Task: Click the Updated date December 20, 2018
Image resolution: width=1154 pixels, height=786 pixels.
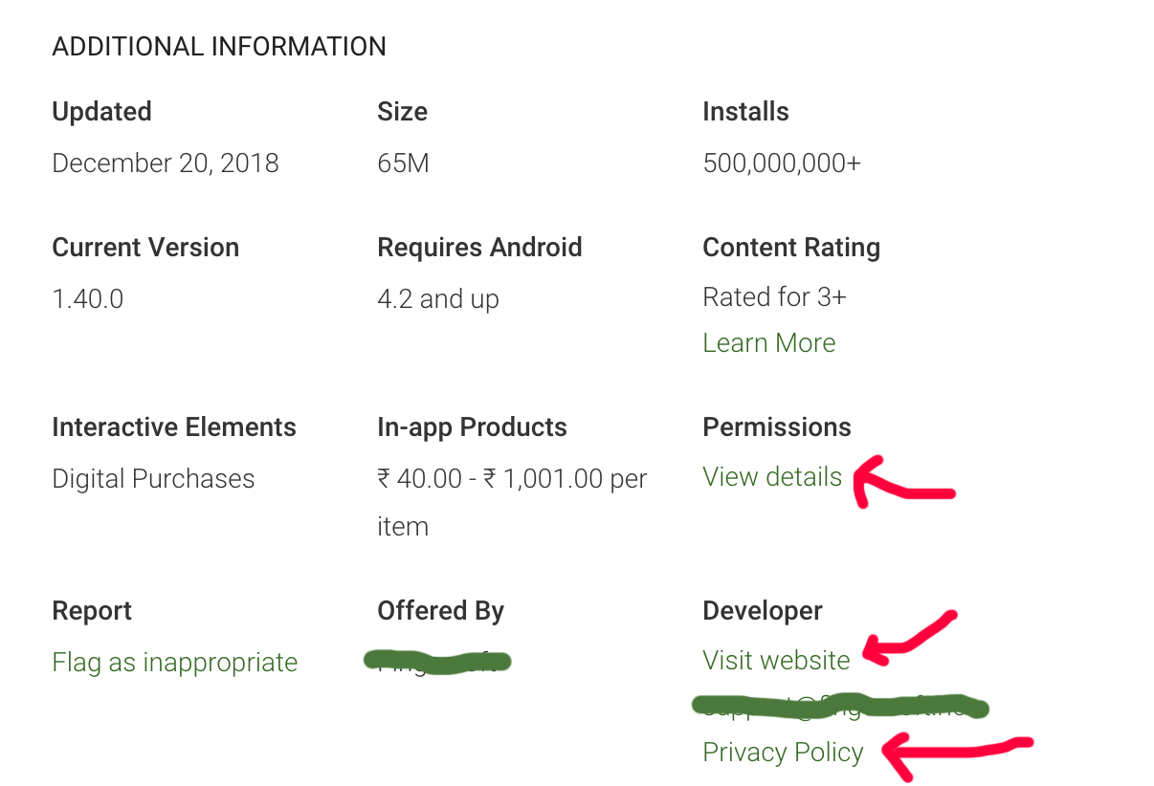Action: 165,163
